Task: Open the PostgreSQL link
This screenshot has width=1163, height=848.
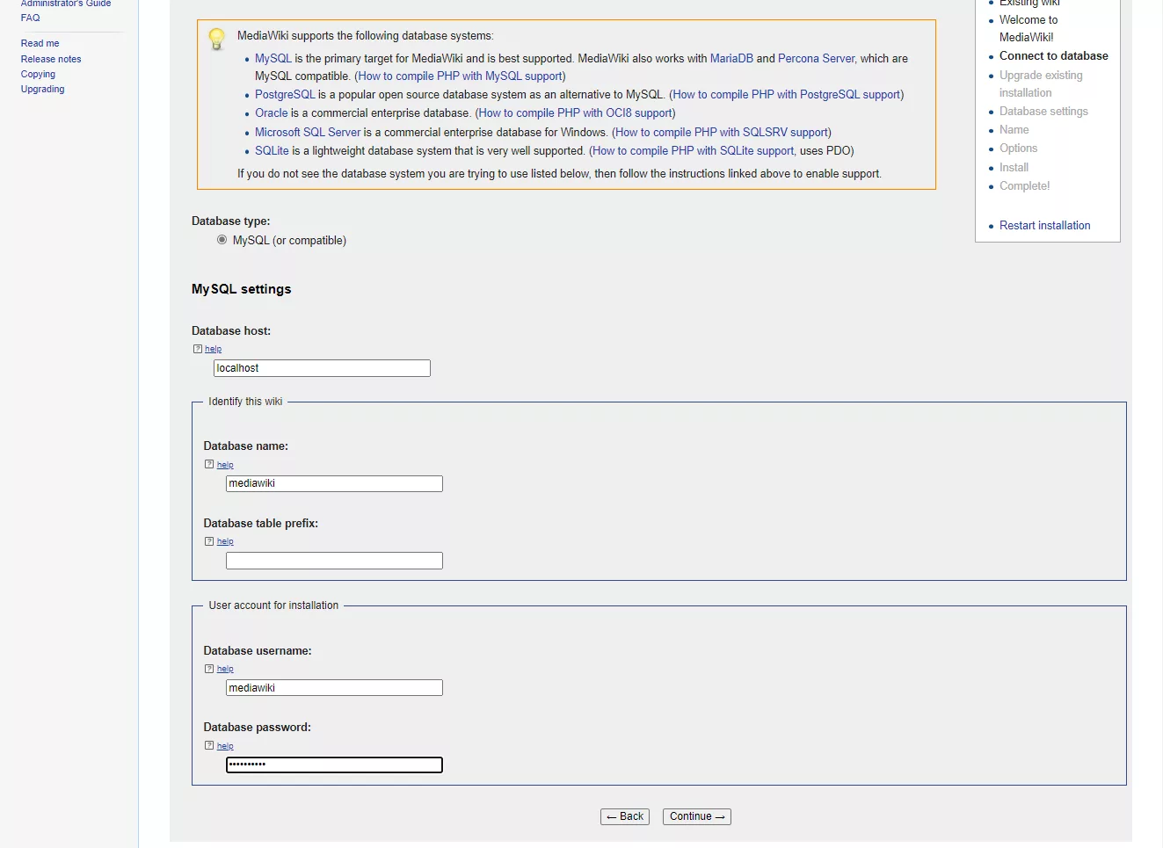Action: point(285,95)
